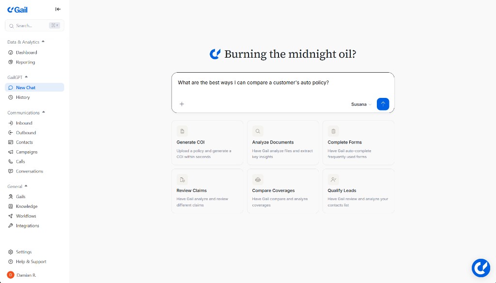This screenshot has width=496, height=283.
Task: Collapse the General section
Action: tap(26, 186)
